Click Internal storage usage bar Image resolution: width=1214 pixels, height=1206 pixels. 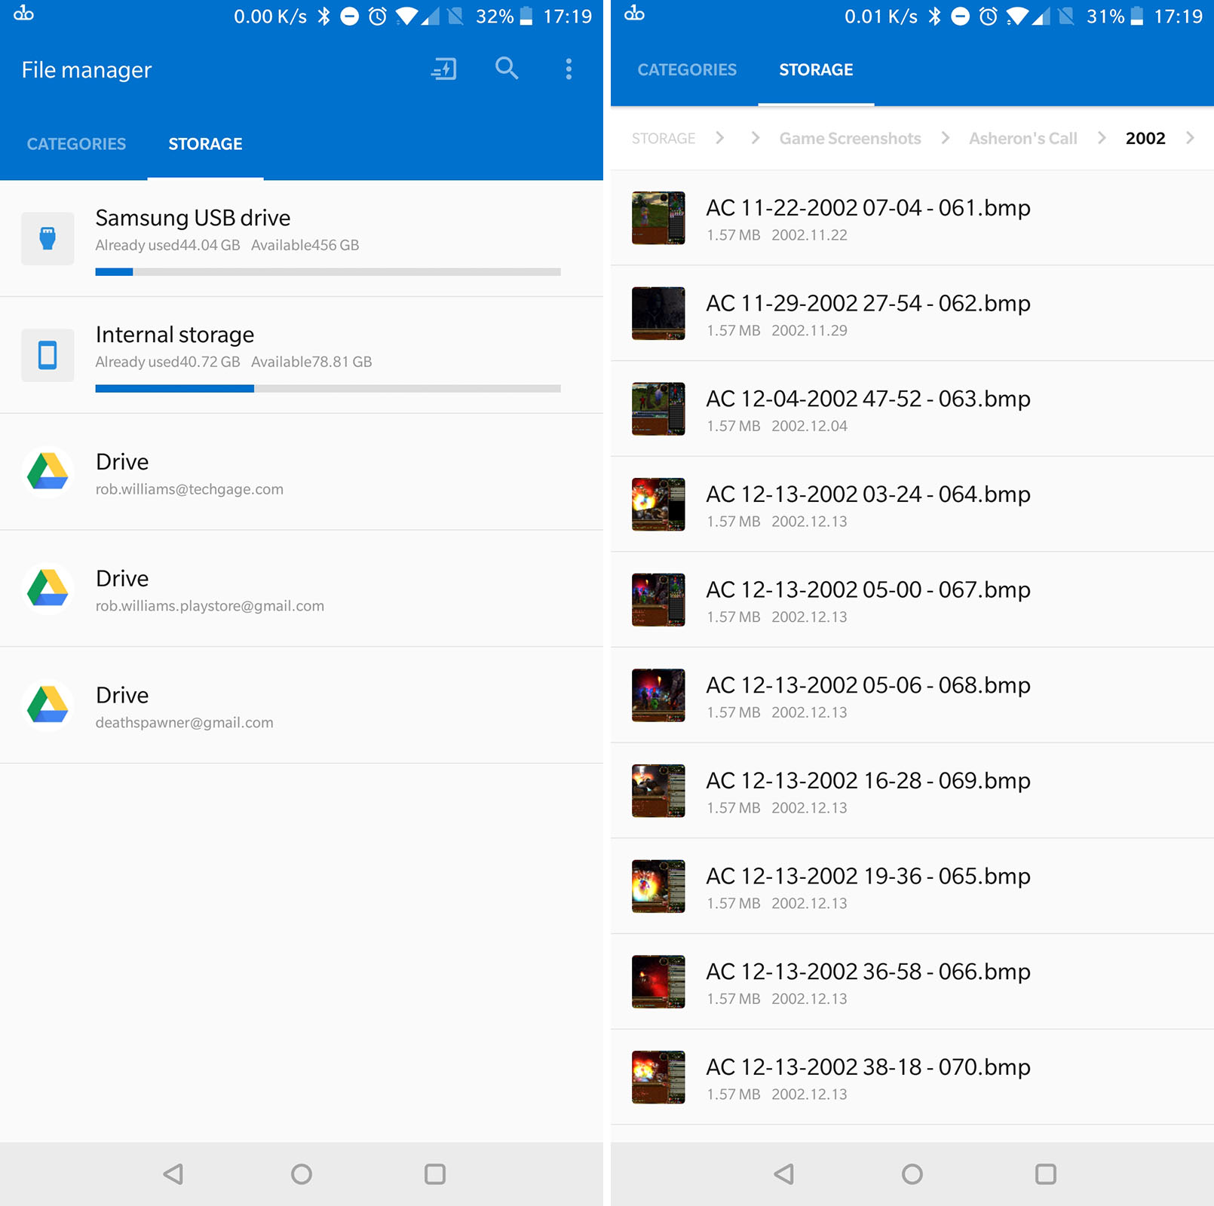coord(328,389)
